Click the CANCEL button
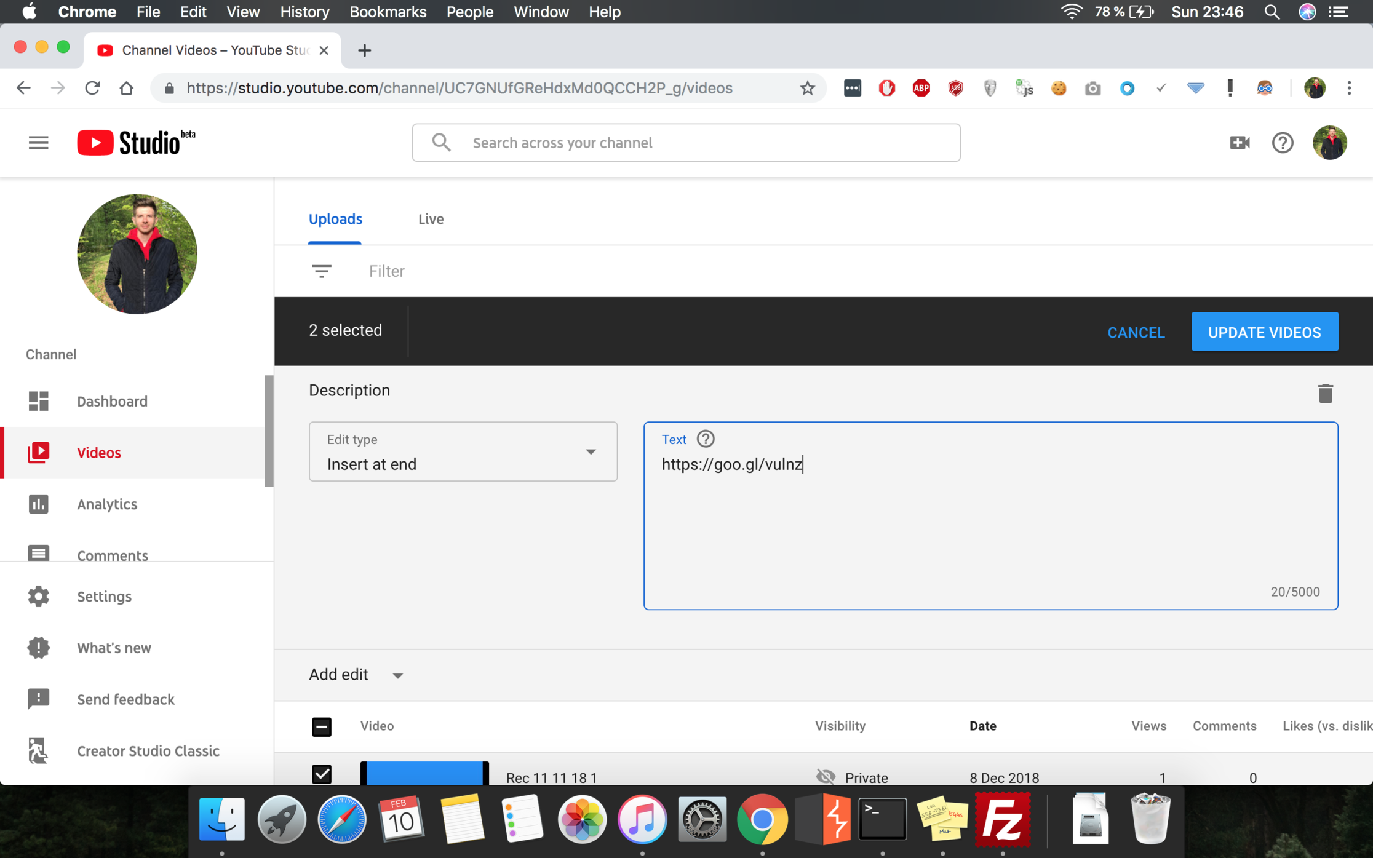 coord(1136,331)
